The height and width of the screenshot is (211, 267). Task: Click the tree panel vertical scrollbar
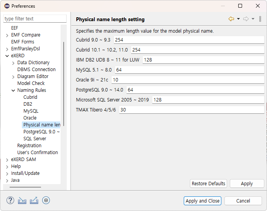point(64,83)
